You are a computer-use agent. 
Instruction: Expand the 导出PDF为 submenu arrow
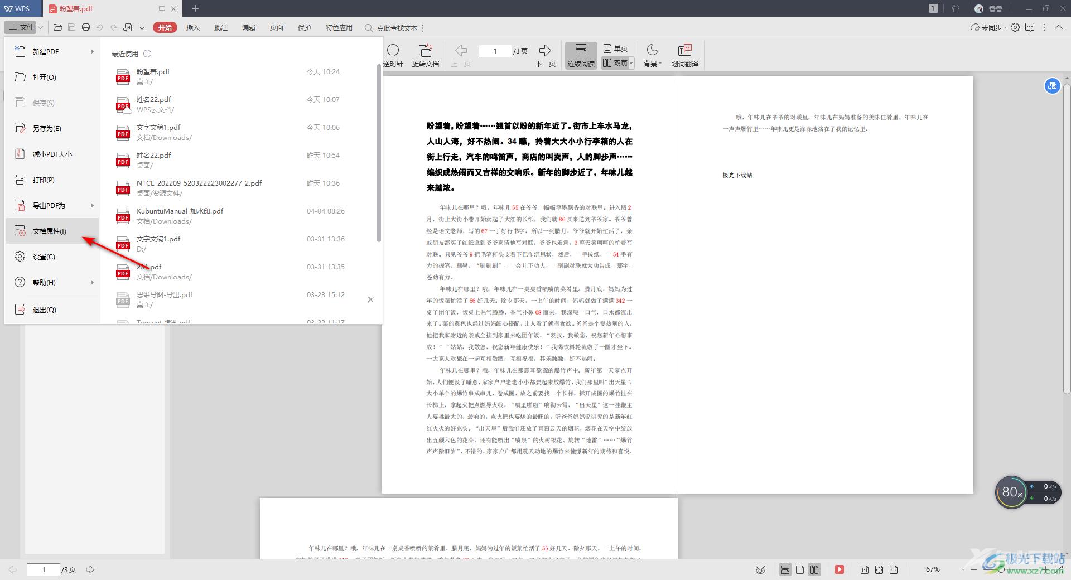(92, 205)
